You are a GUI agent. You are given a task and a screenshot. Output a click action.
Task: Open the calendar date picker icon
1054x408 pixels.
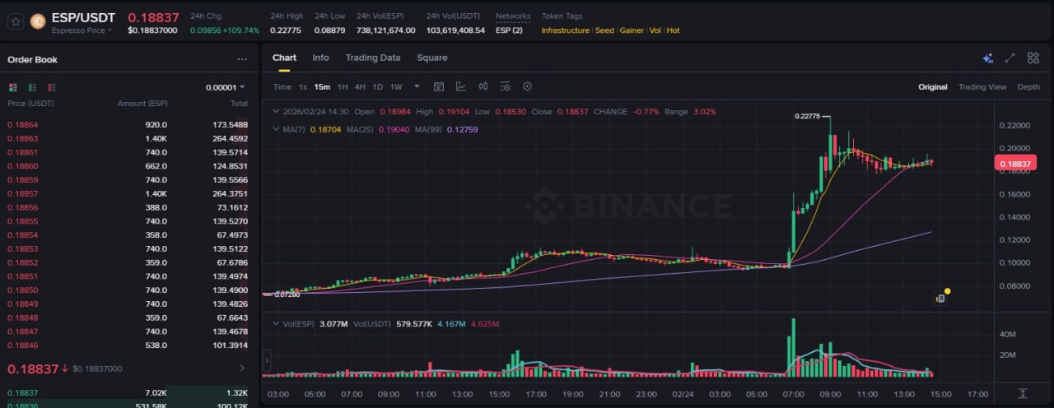coord(439,86)
